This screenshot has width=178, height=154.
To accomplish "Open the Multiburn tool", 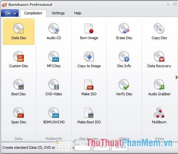I will [159, 116].
